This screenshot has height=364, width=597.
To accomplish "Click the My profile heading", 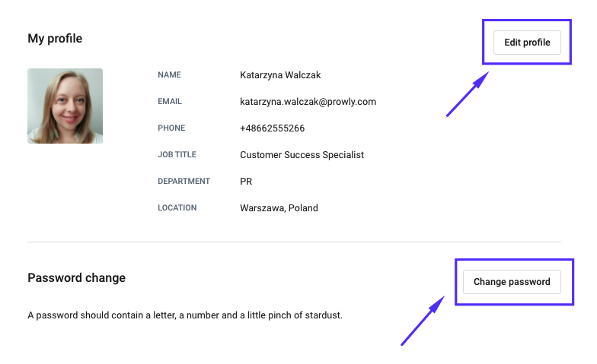I will [x=55, y=38].
